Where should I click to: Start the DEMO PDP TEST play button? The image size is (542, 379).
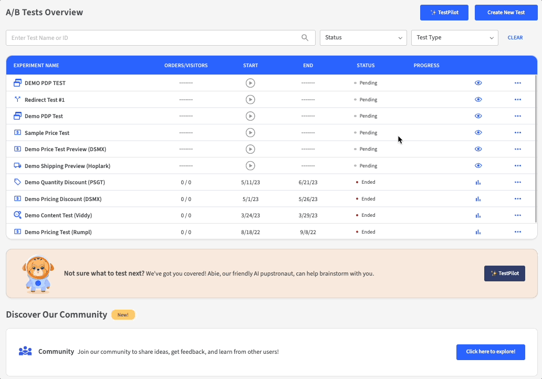(251, 83)
